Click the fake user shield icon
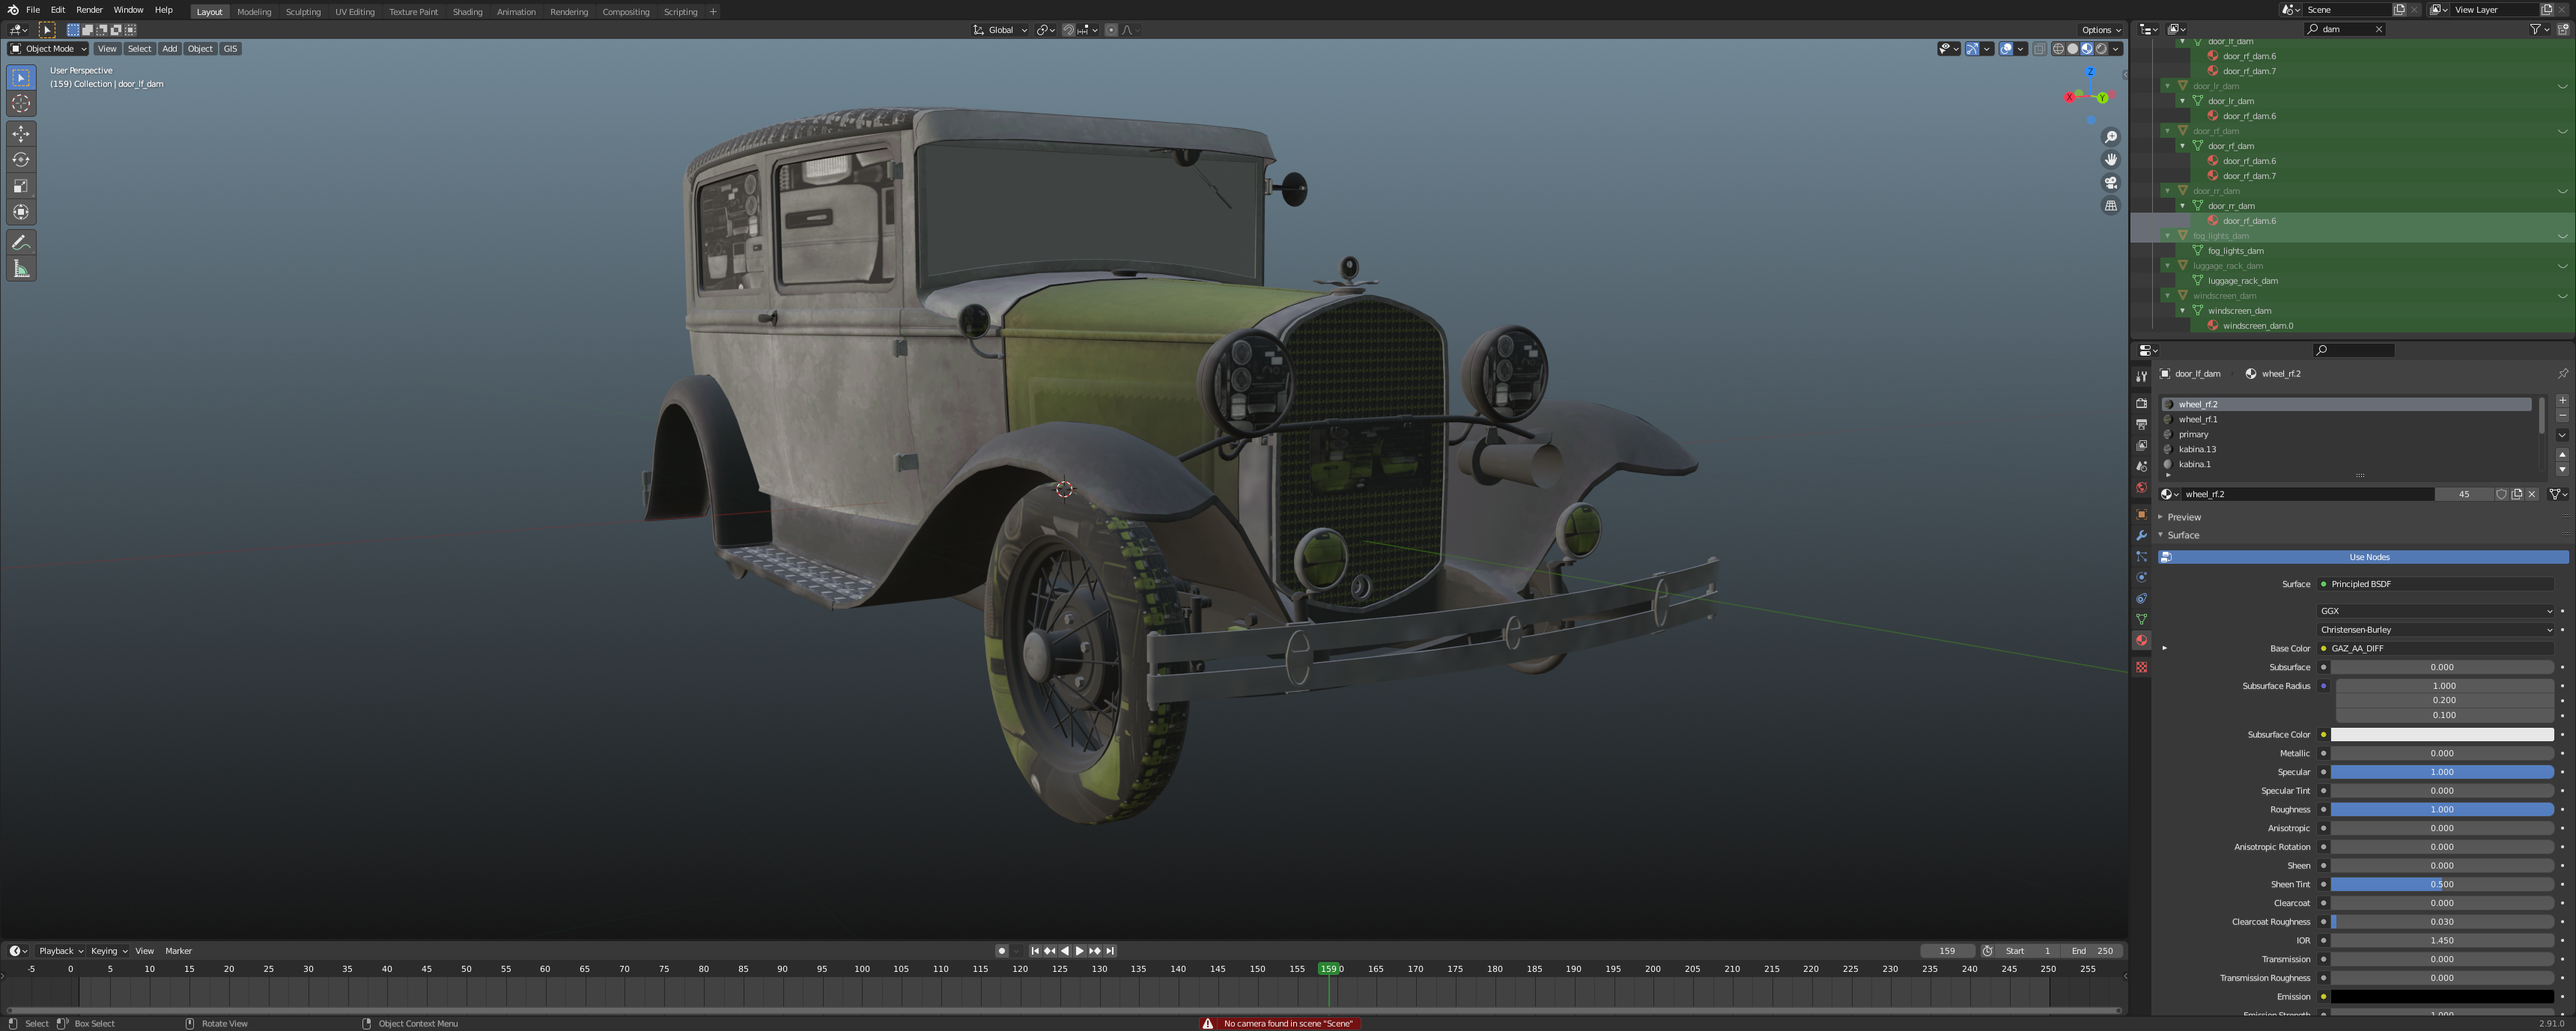The width and height of the screenshot is (2576, 1031). [x=2501, y=494]
